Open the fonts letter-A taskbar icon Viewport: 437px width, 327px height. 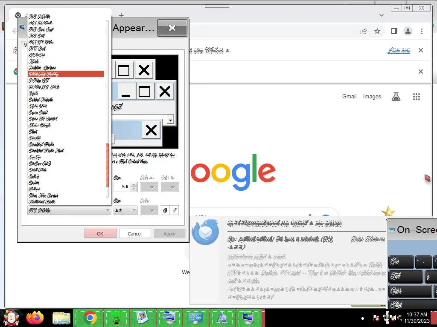222,318
